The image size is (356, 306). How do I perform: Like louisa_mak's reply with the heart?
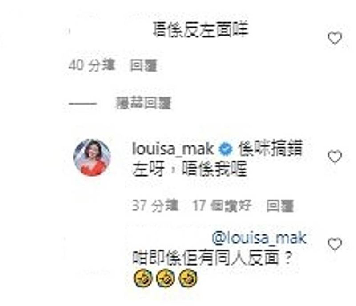point(335,156)
